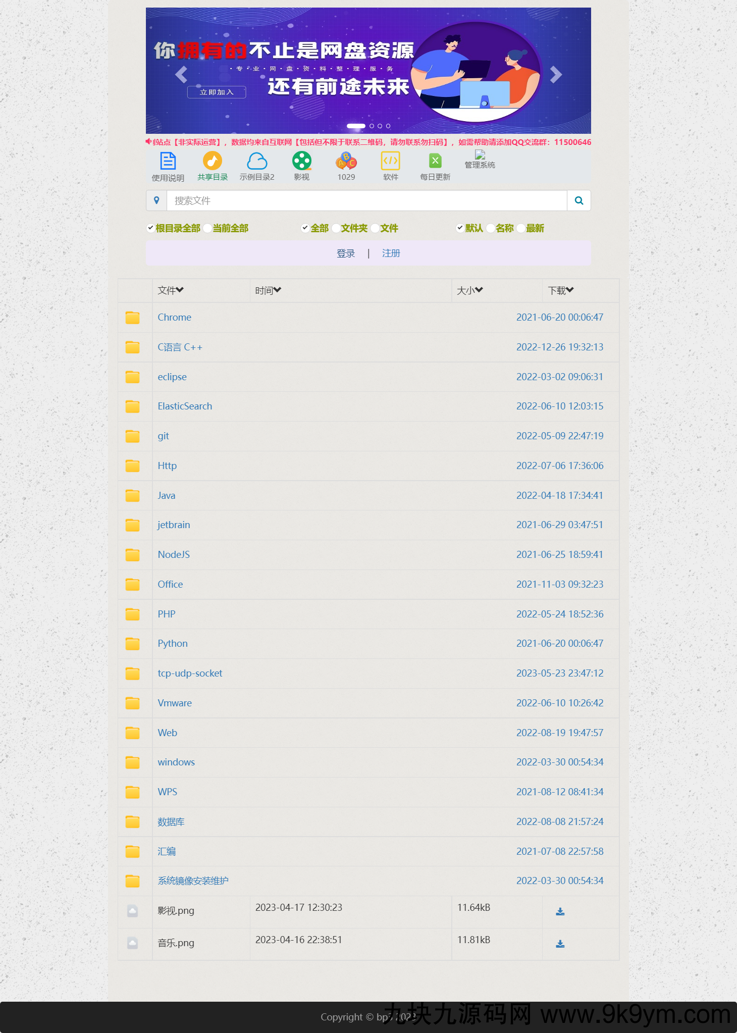Image resolution: width=737 pixels, height=1033 pixels.
Task: Select the 文件夹 filter option
Action: (336, 228)
